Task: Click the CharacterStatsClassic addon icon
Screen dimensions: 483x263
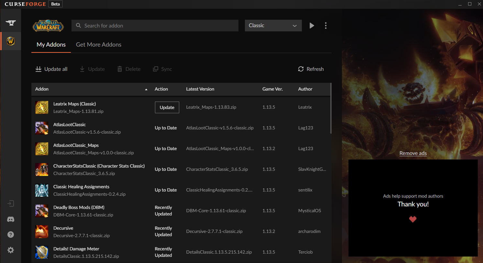Action: click(42, 170)
